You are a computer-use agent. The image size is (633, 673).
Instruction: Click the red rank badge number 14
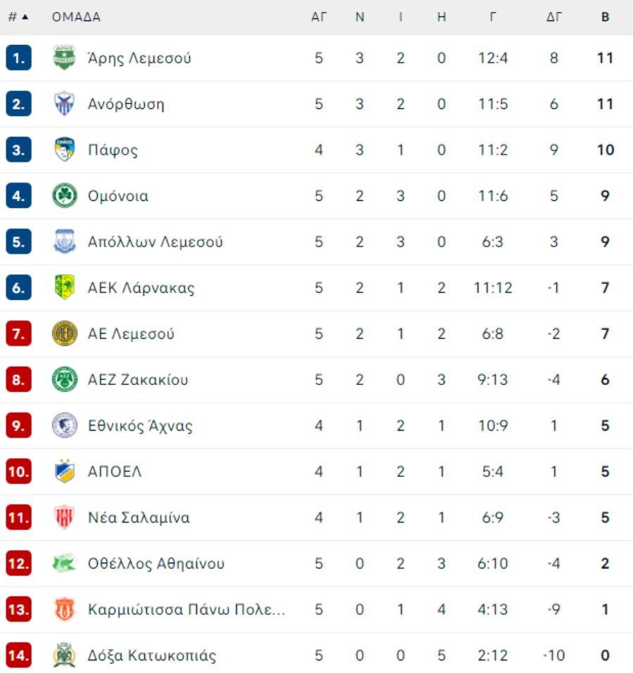(x=18, y=655)
